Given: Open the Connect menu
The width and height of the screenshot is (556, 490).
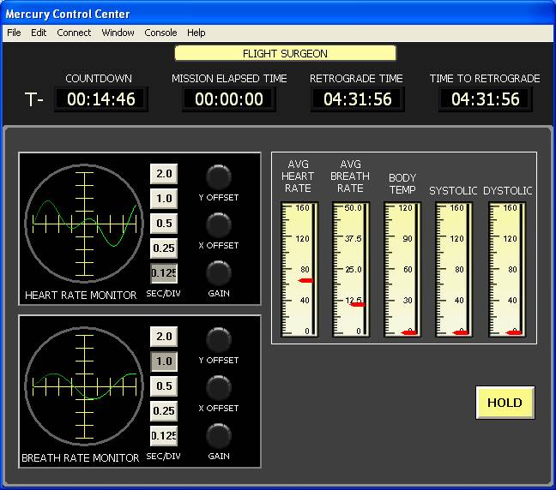Looking at the screenshot, I should point(74,33).
